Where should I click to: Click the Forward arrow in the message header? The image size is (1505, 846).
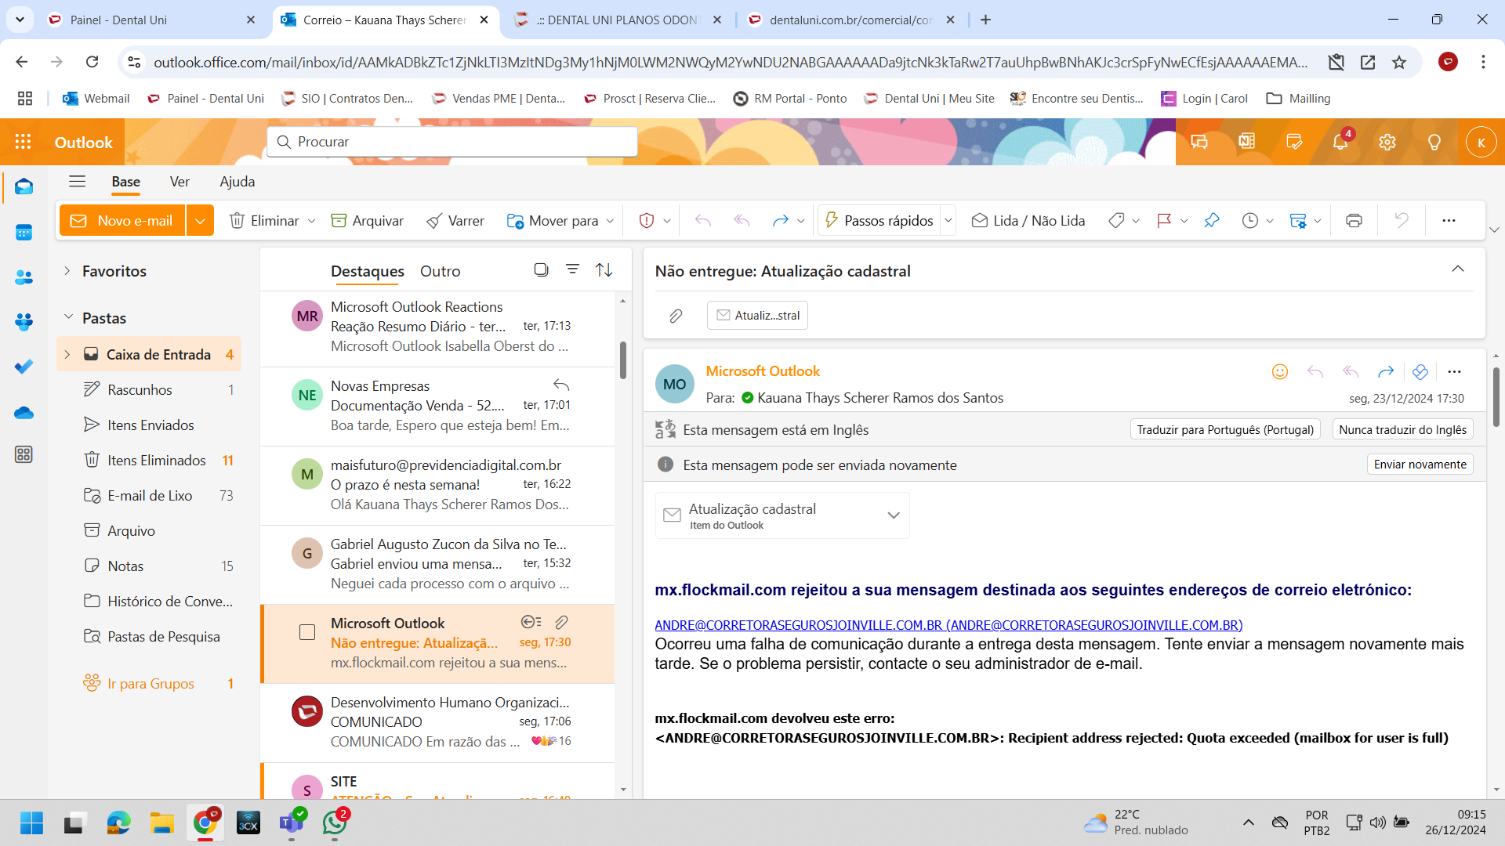[x=1386, y=372]
